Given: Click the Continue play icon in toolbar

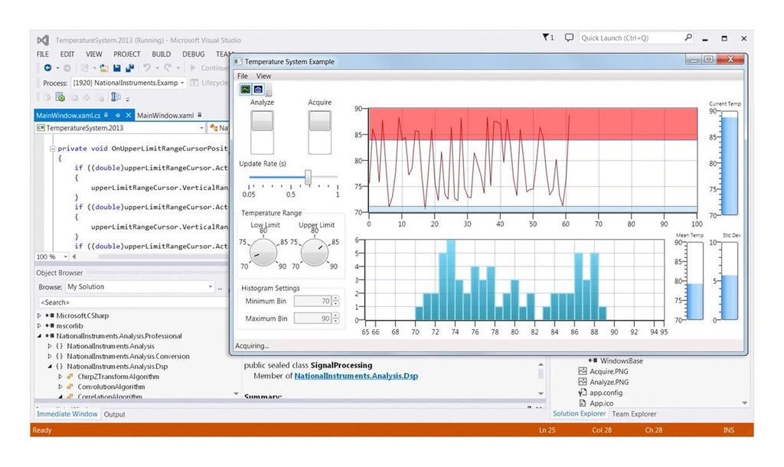Looking at the screenshot, I should coord(193,67).
